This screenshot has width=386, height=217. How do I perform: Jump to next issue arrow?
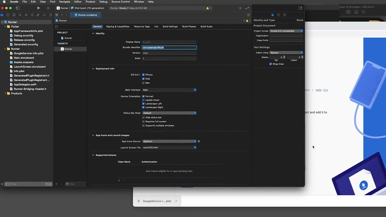250,20
